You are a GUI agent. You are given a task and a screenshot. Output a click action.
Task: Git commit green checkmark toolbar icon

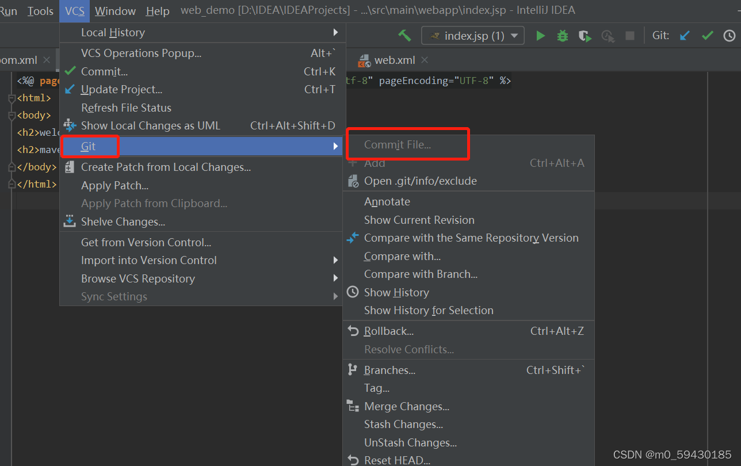708,36
